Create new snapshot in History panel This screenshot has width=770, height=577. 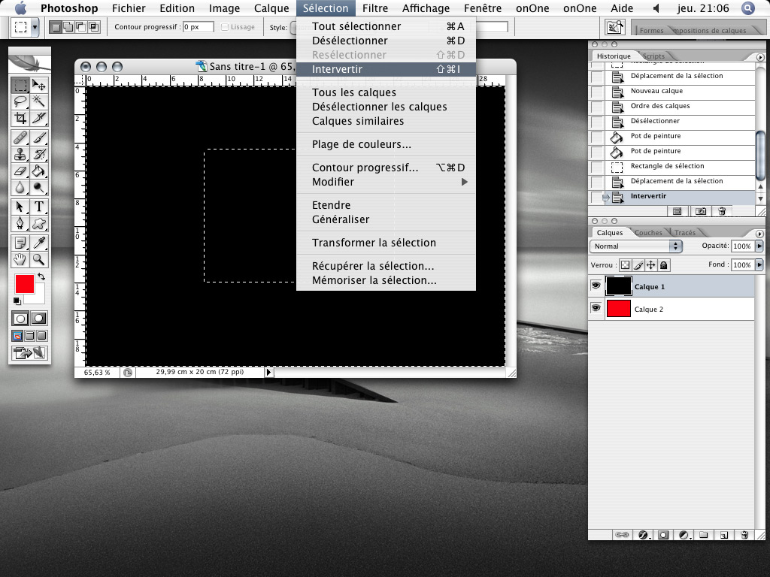tap(701, 211)
